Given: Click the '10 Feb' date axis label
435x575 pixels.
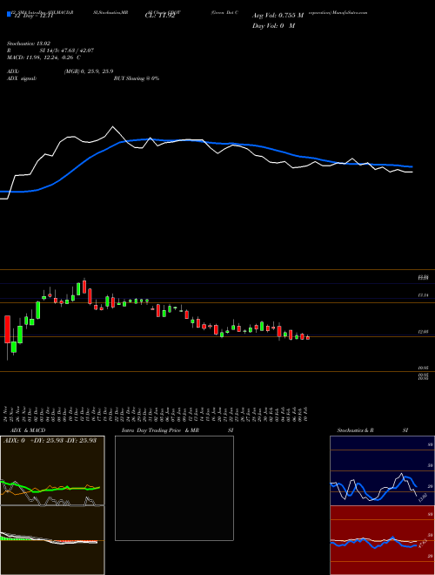Looking at the screenshot, I should point(305,414).
